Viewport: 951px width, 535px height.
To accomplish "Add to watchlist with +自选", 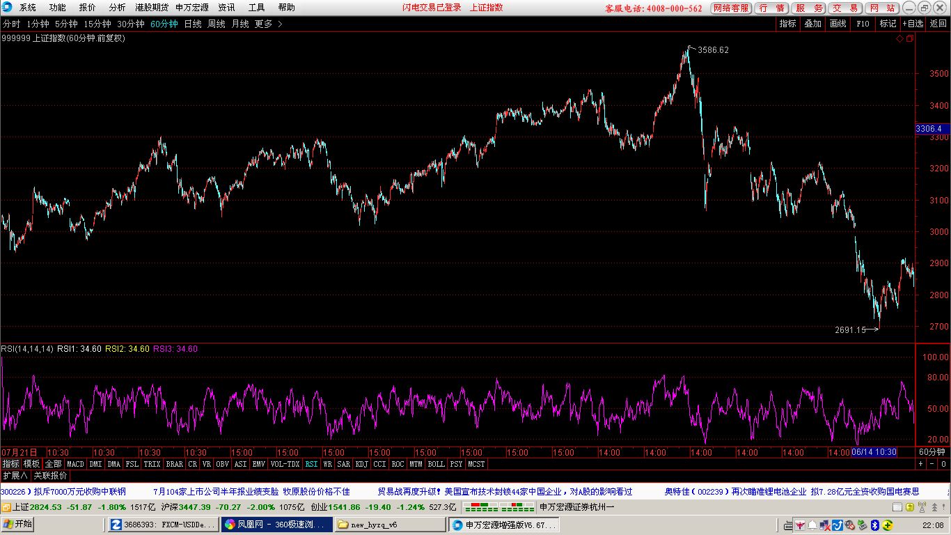I will [913, 24].
